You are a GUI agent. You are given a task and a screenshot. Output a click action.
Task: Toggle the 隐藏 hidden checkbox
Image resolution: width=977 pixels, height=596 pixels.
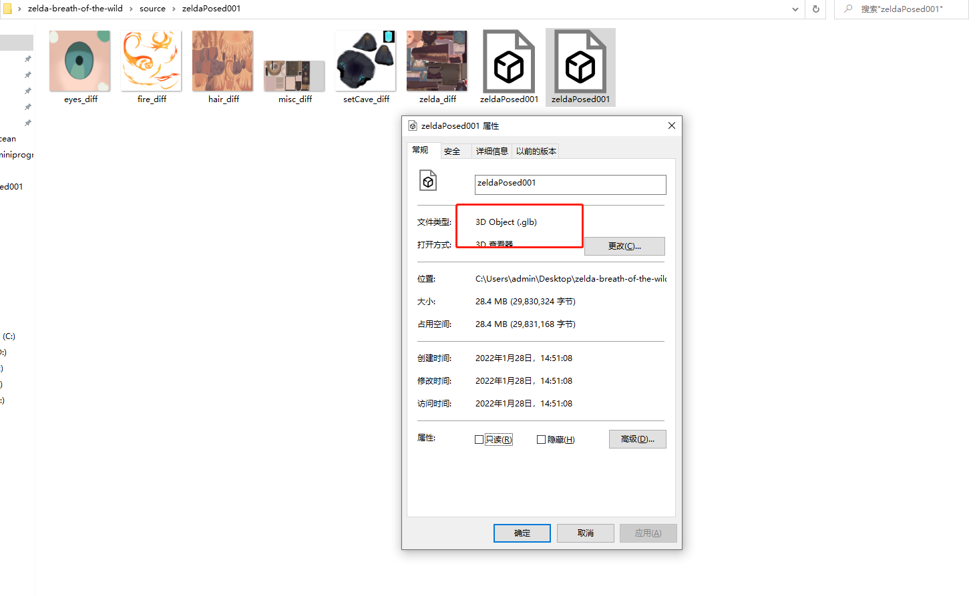point(541,439)
